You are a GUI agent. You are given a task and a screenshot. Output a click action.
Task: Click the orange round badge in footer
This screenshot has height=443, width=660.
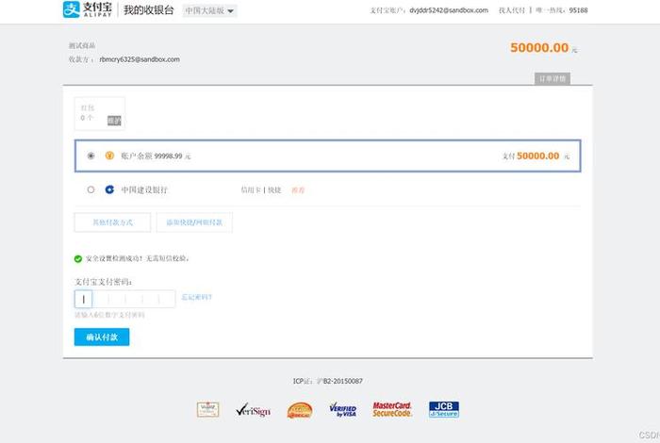[x=300, y=410]
